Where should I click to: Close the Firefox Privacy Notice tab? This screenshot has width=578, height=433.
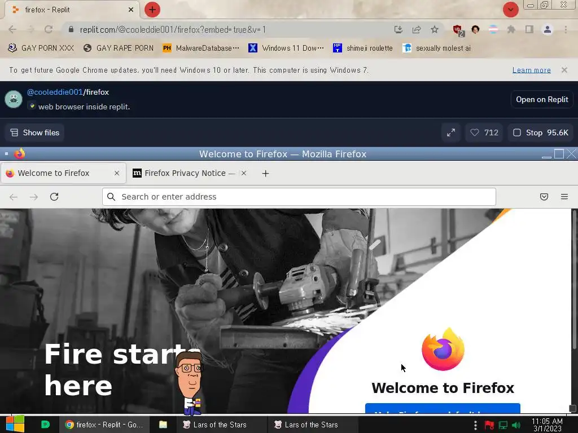pos(244,173)
